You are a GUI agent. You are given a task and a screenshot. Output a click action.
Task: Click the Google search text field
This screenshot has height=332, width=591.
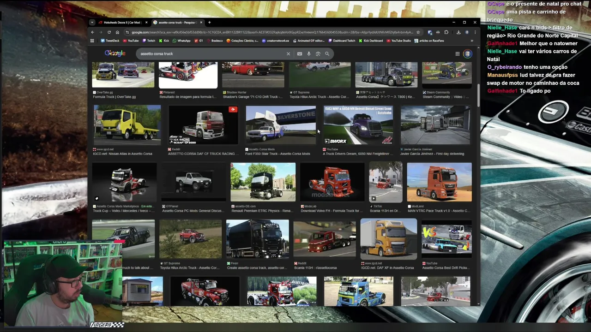tap(210, 53)
